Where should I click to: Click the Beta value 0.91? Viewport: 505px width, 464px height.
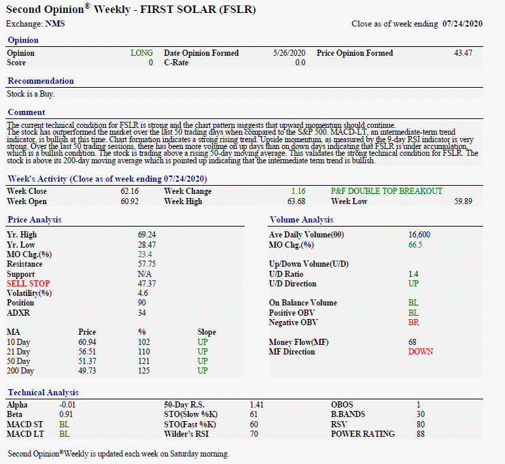[x=66, y=414]
